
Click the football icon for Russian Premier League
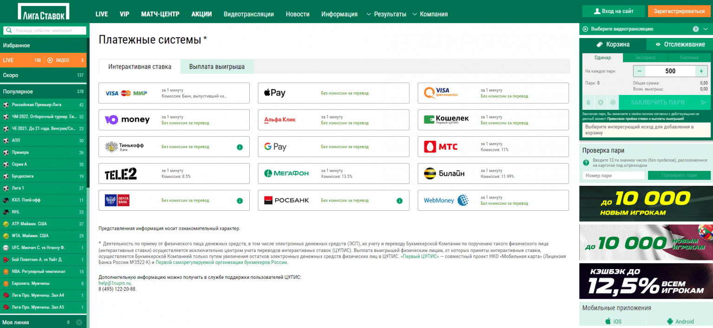(6, 105)
